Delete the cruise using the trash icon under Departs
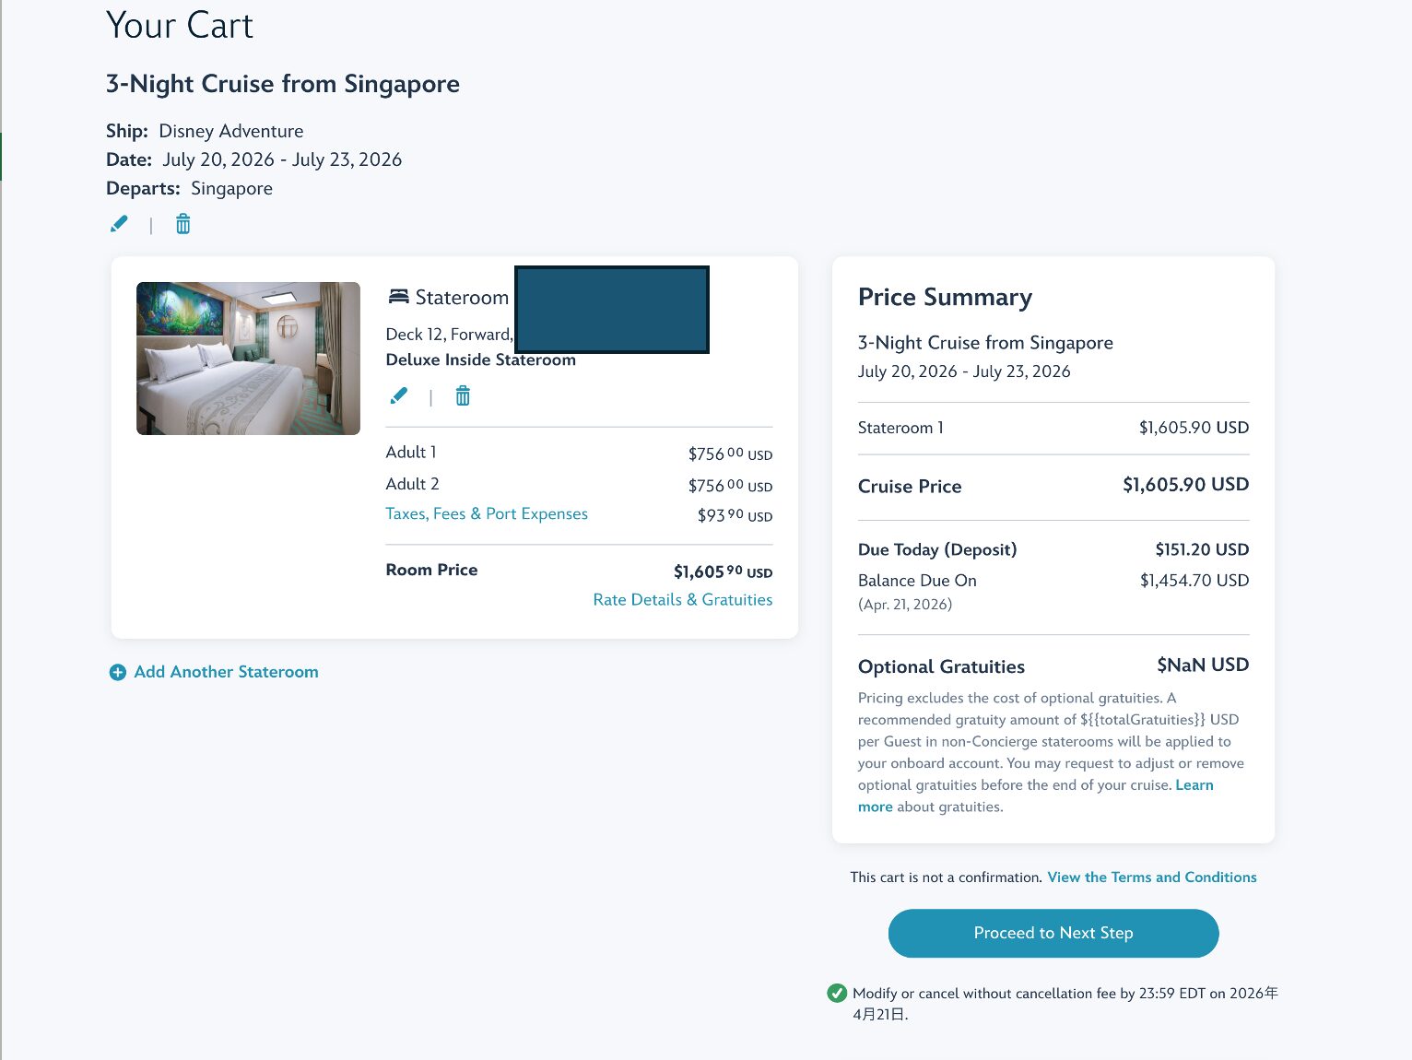 click(183, 224)
